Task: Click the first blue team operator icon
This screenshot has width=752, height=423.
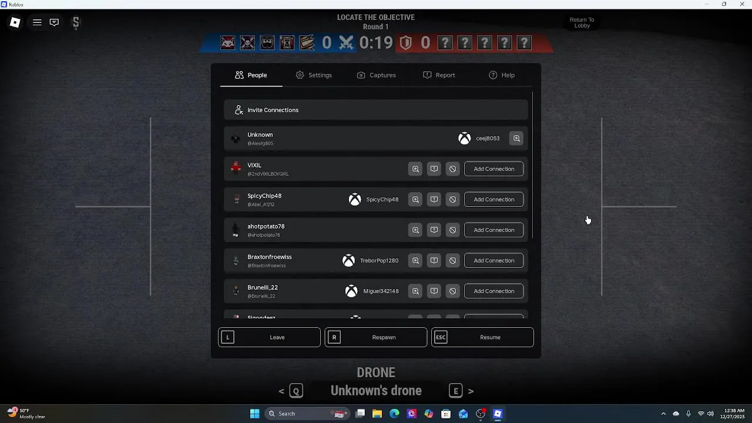Action: pos(228,43)
